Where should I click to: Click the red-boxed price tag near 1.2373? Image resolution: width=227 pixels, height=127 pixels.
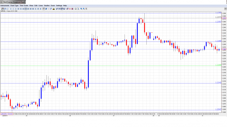(x=224, y=18)
